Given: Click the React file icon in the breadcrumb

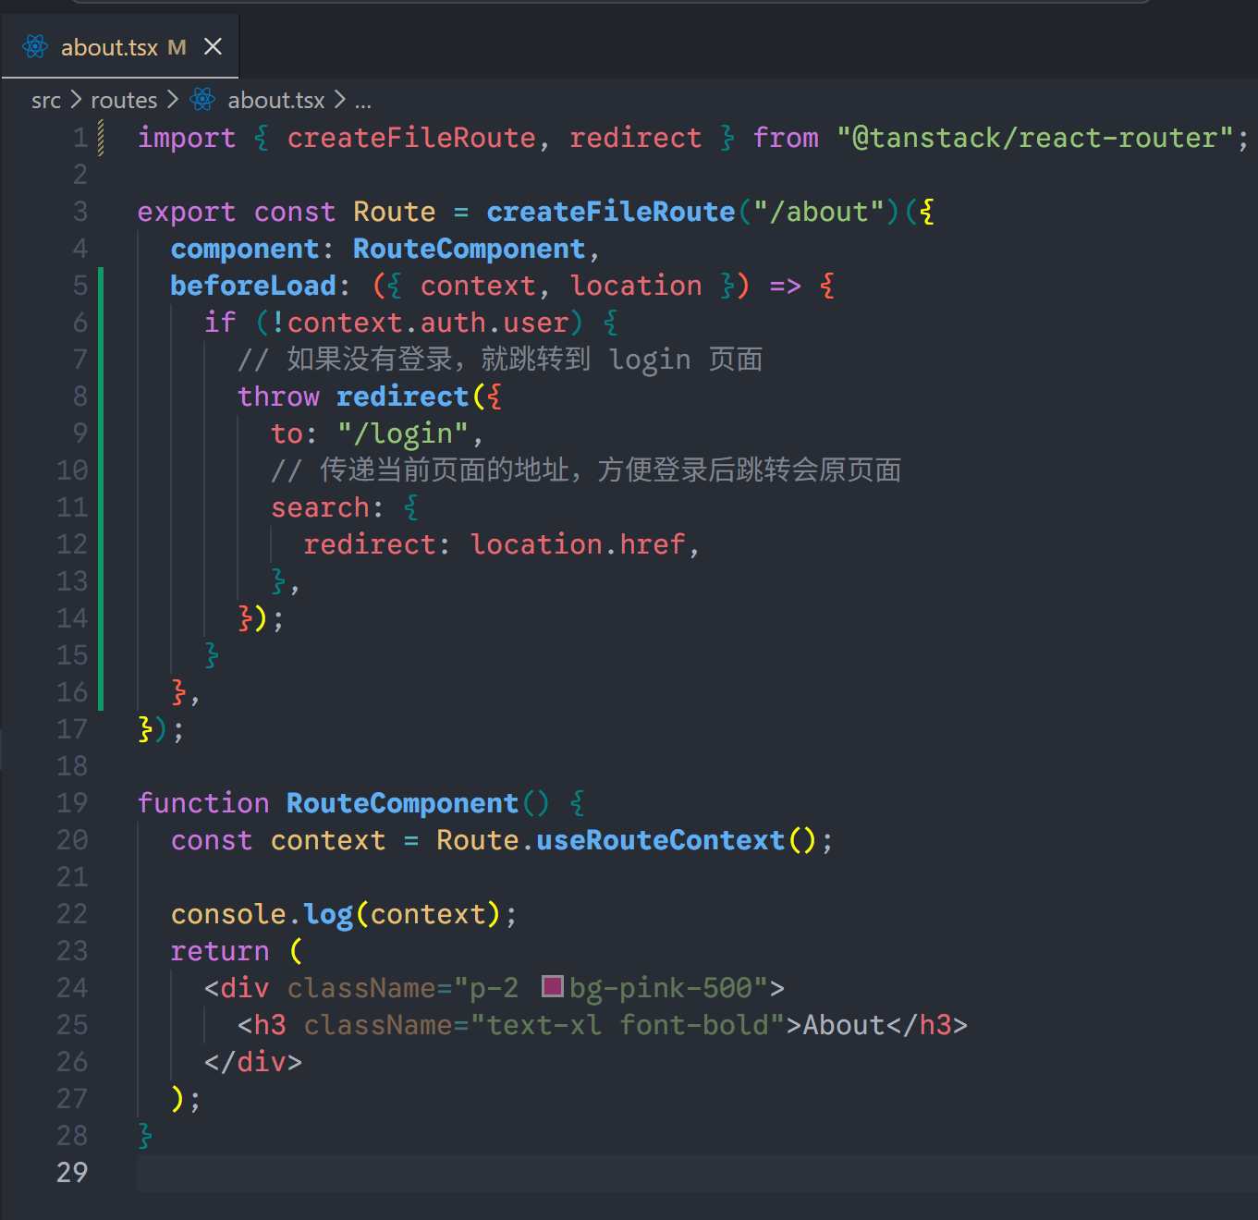Looking at the screenshot, I should (202, 100).
